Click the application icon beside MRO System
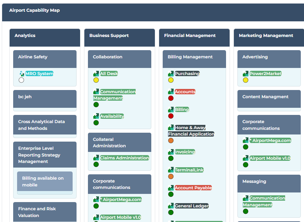This screenshot has height=222, width=304. tap(22, 74)
